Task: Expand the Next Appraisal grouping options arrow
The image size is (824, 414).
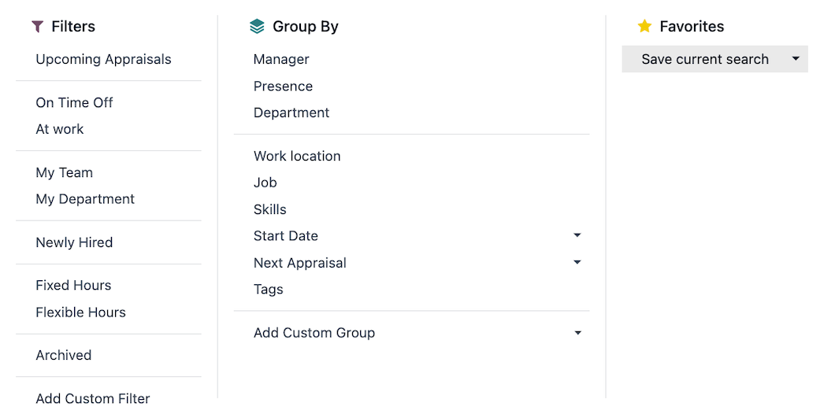Action: 577,262
